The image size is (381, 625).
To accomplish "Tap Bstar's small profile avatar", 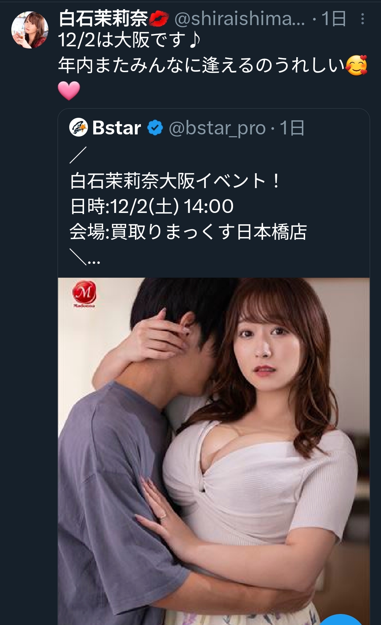I will click(78, 127).
